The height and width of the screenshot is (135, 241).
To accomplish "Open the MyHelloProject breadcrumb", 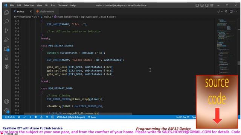I will 22,17.
